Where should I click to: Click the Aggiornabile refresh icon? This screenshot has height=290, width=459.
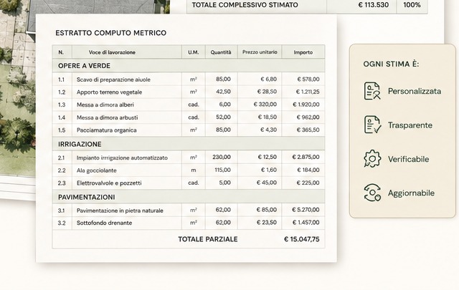(372, 193)
